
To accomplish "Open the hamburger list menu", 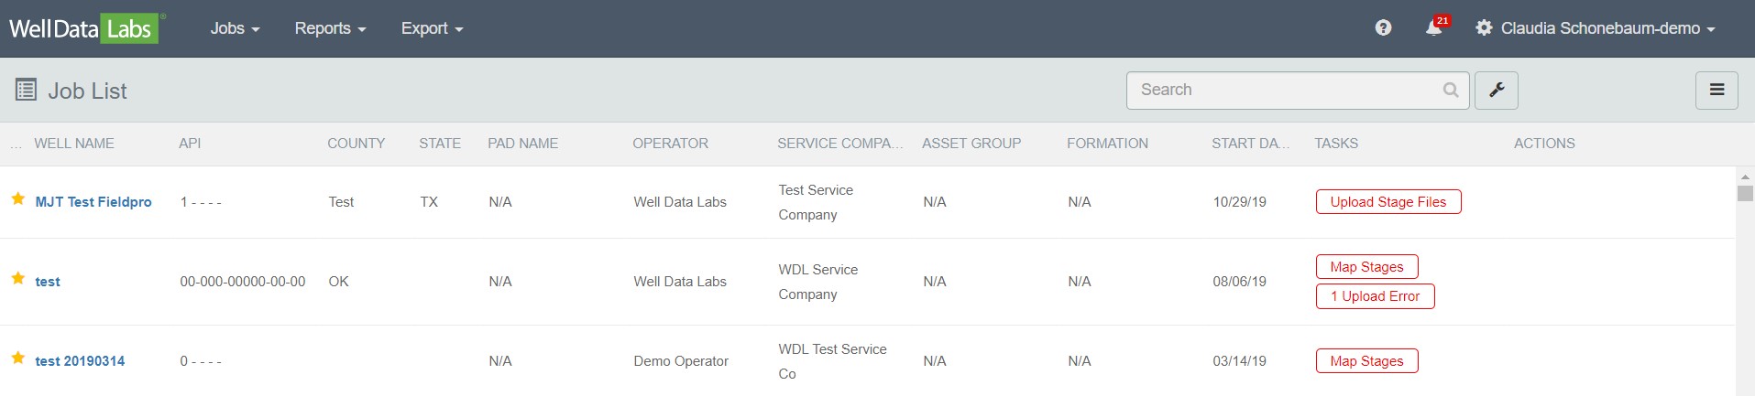I will click(1717, 91).
